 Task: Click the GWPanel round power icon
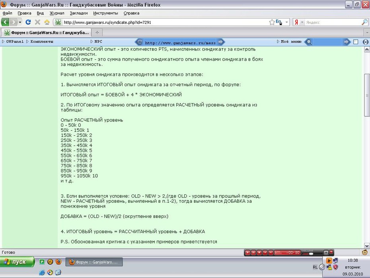365,42
